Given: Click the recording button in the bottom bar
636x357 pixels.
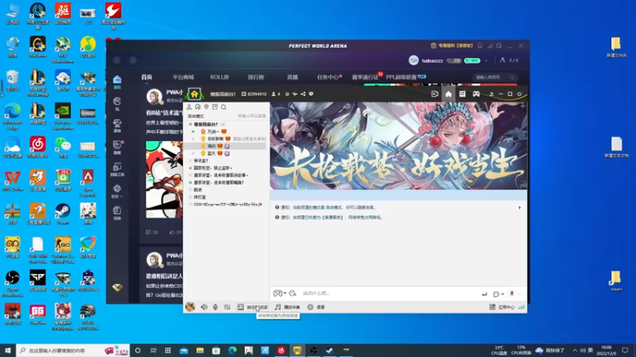Looking at the screenshot, I should (x=316, y=307).
